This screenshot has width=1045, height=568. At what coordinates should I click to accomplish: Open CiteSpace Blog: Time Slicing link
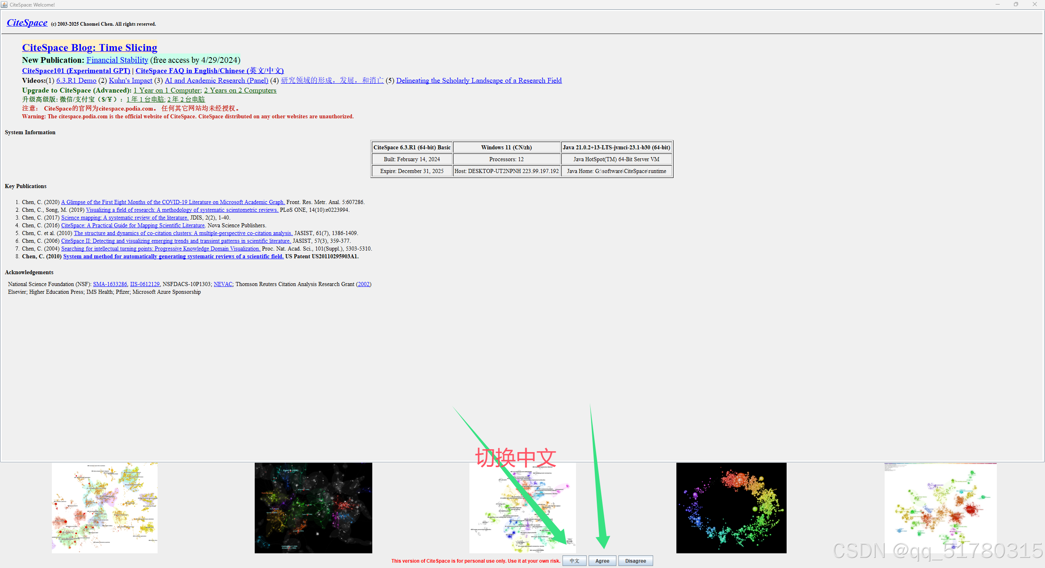click(89, 48)
